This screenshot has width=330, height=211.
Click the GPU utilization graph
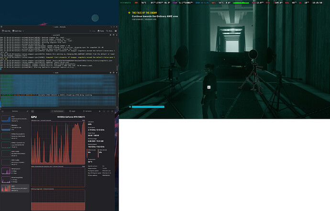coord(58,143)
